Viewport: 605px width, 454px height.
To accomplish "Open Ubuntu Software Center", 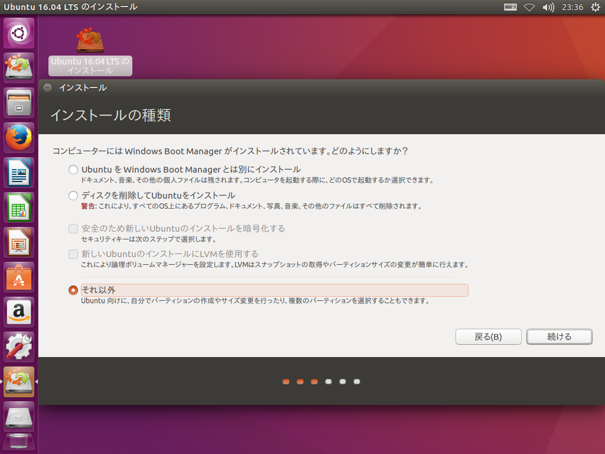I will pos(19,277).
